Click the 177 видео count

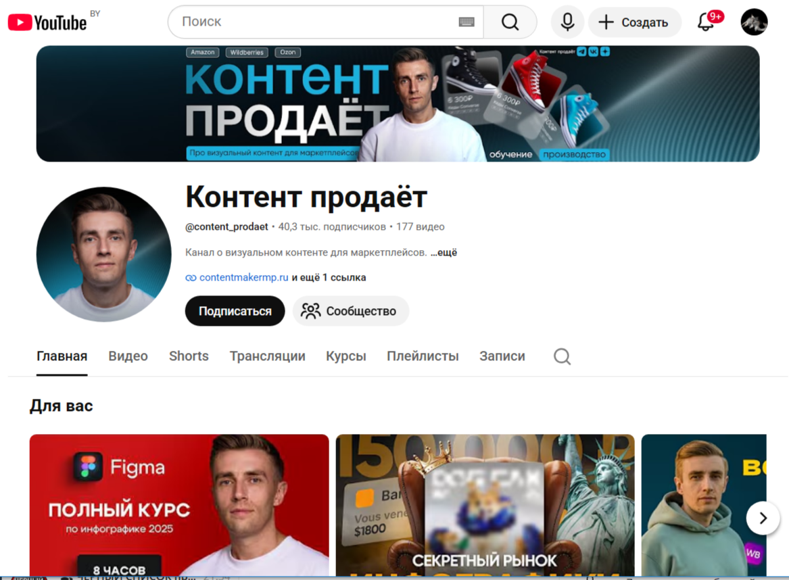point(420,227)
